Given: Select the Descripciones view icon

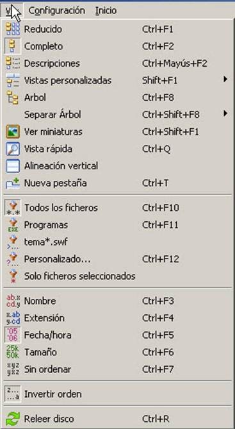Looking at the screenshot, I should pos(13,63).
